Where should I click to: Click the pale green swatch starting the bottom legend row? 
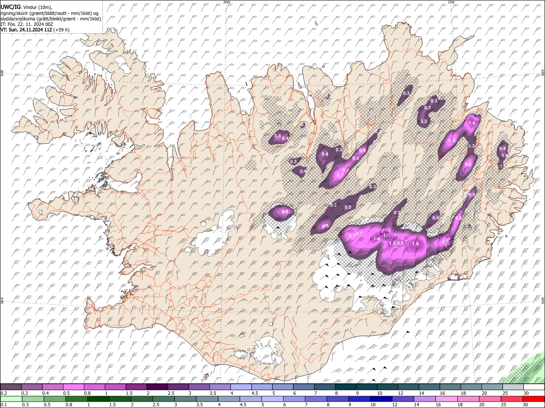(11, 399)
